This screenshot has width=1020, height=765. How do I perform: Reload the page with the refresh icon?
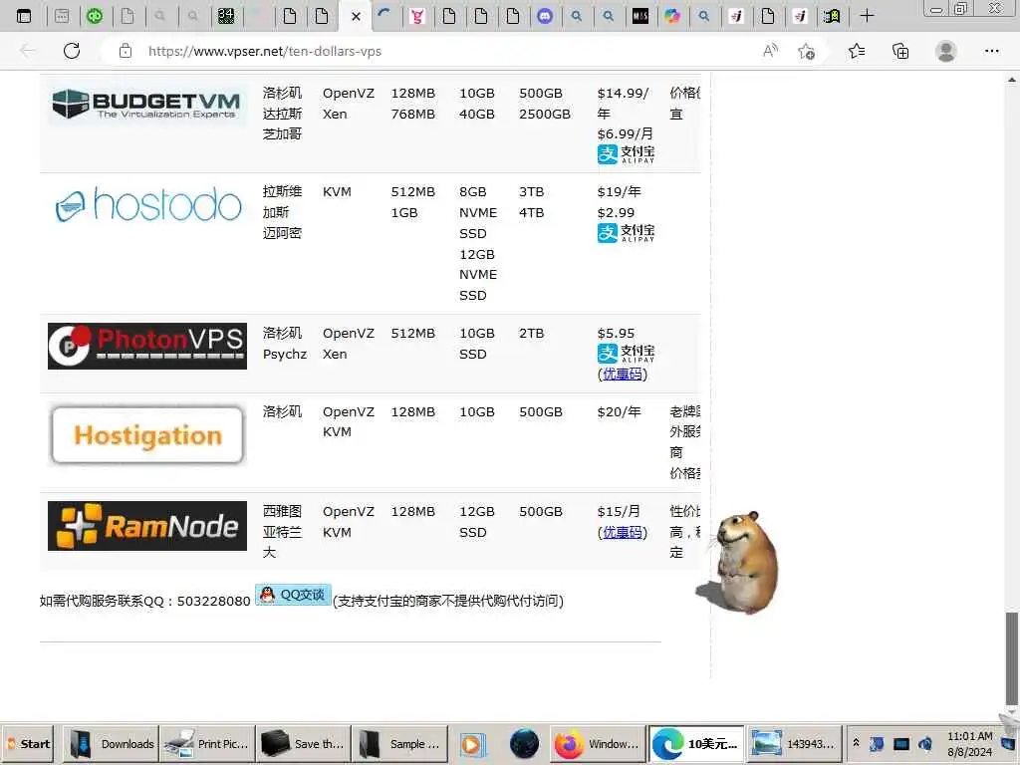pos(72,51)
